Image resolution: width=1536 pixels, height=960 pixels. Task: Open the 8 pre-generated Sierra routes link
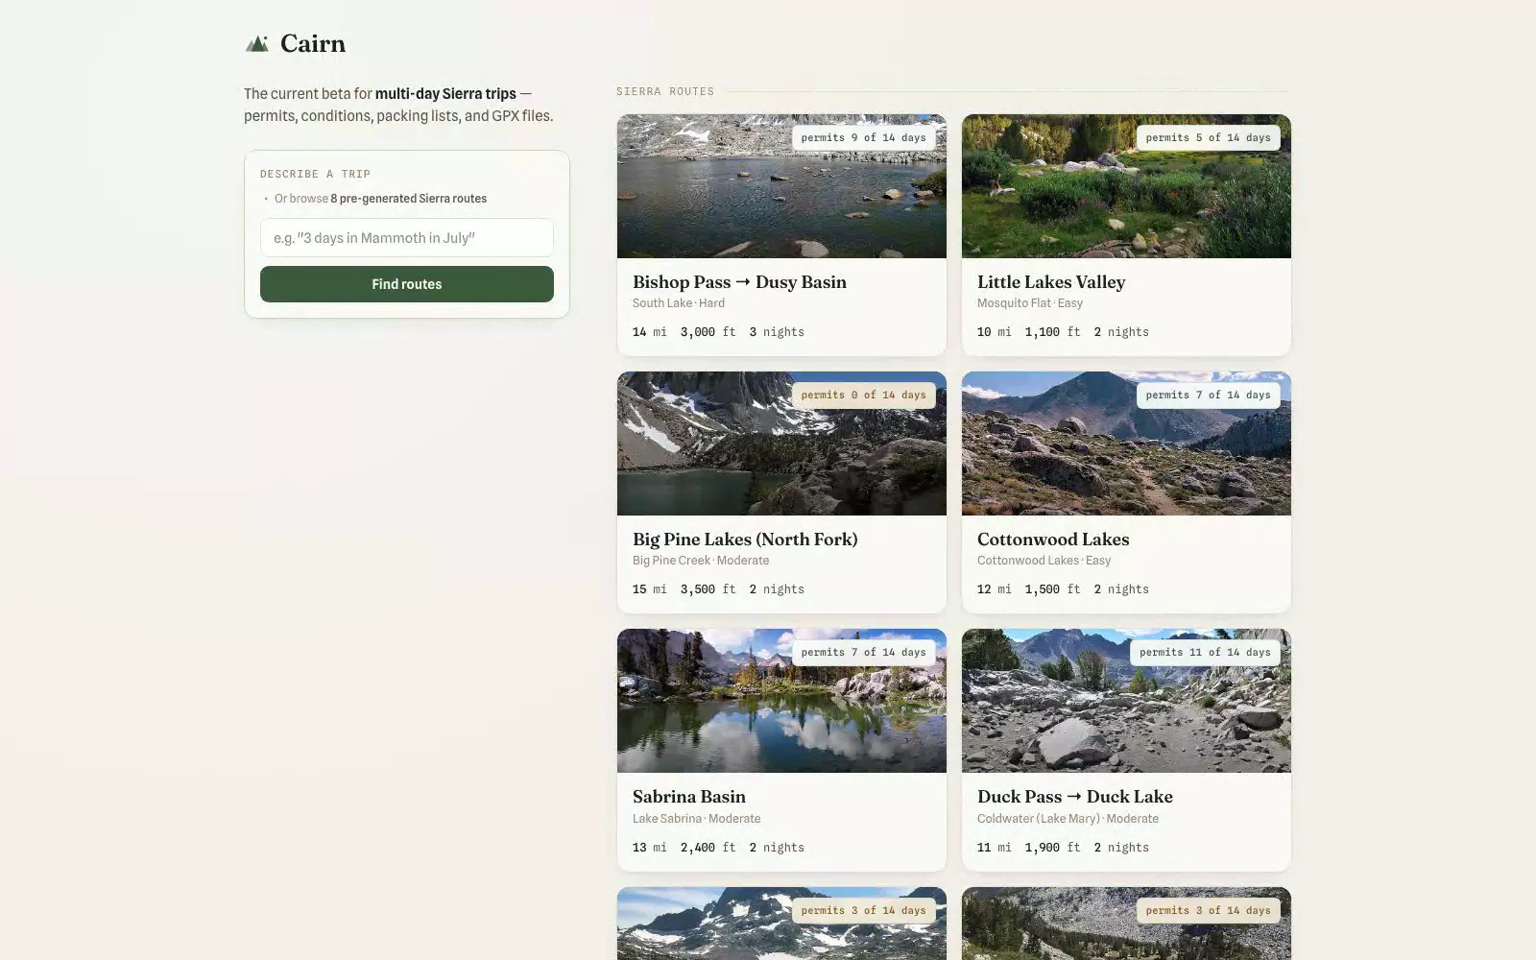(x=408, y=199)
